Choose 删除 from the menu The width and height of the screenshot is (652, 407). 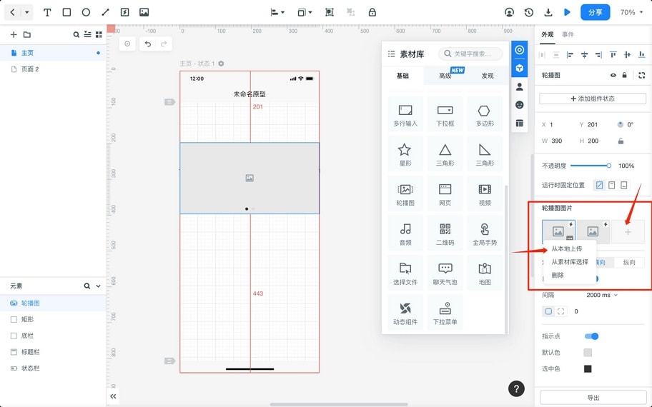coord(558,275)
